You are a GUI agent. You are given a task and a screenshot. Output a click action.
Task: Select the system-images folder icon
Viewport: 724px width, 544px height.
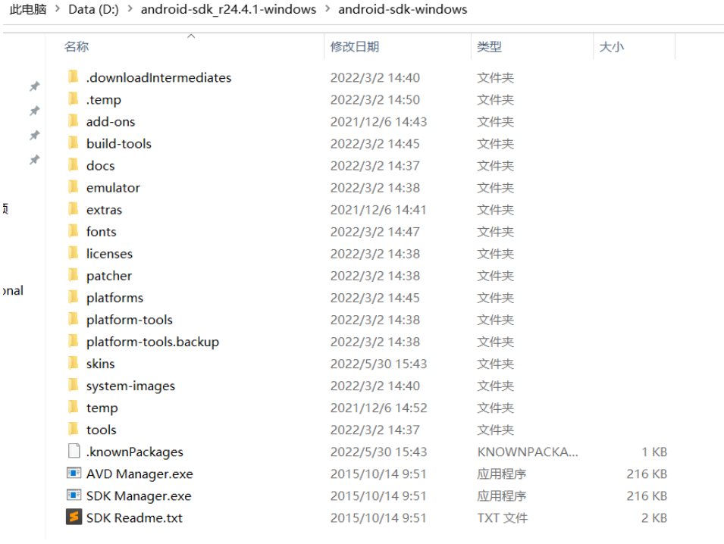pos(74,385)
